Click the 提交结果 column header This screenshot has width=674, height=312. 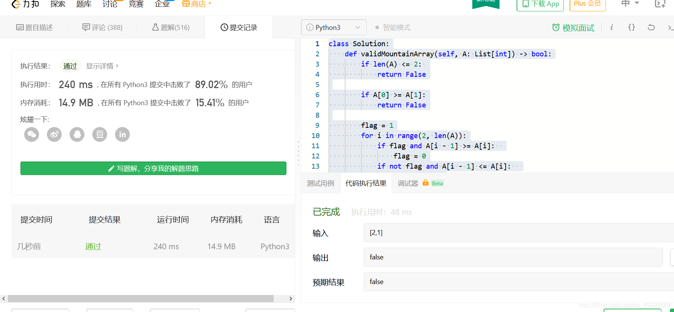(x=104, y=220)
